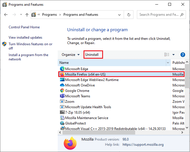Click the vertical scrollbar thumb

[187, 76]
